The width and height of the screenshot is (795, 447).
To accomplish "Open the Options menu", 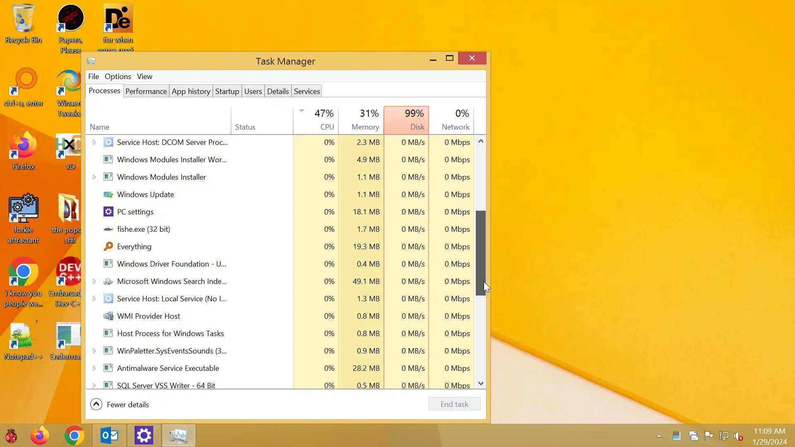I will point(118,76).
